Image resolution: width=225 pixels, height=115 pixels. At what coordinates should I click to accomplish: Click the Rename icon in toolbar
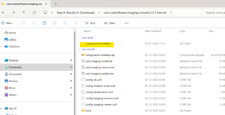pos(55,23)
